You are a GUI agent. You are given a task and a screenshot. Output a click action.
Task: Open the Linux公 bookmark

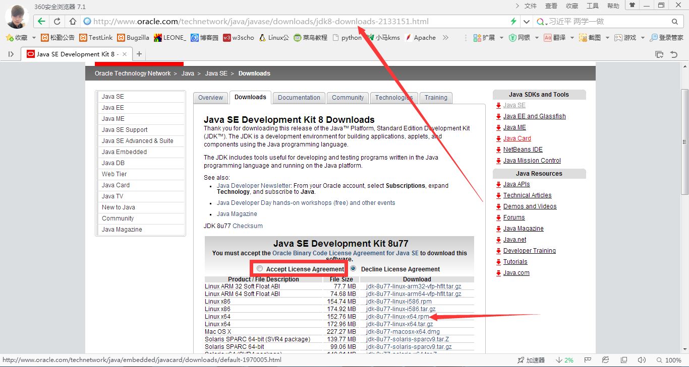274,38
